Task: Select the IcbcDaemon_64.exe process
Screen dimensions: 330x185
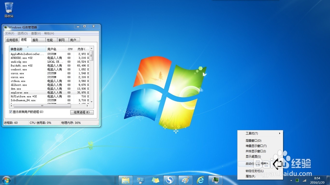Action: tap(49, 100)
